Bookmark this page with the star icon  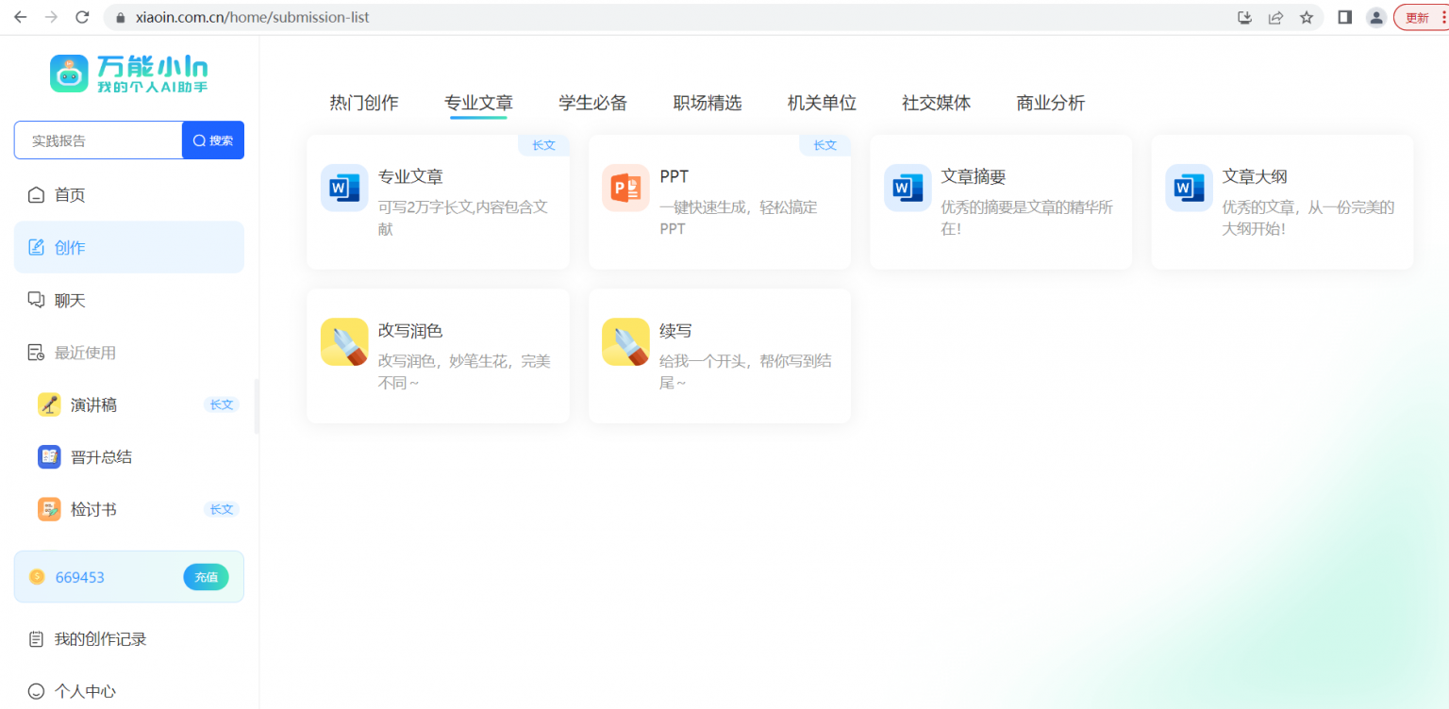tap(1307, 17)
